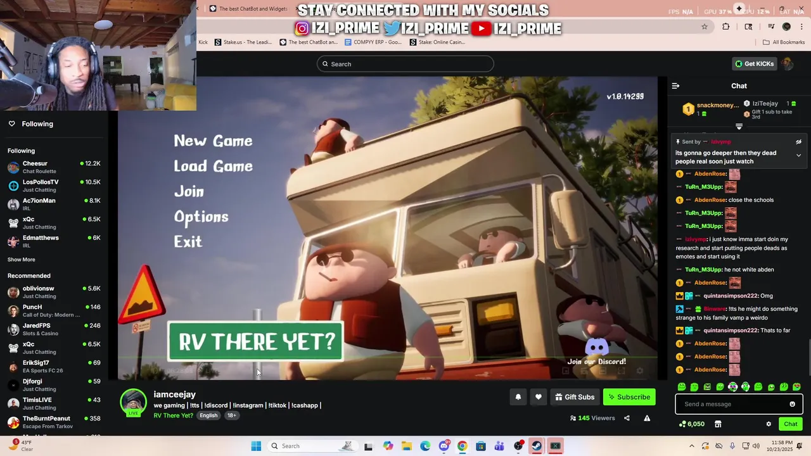This screenshot has width=811, height=456.
Task: Open Discord from the taskbar
Action: 444,446
